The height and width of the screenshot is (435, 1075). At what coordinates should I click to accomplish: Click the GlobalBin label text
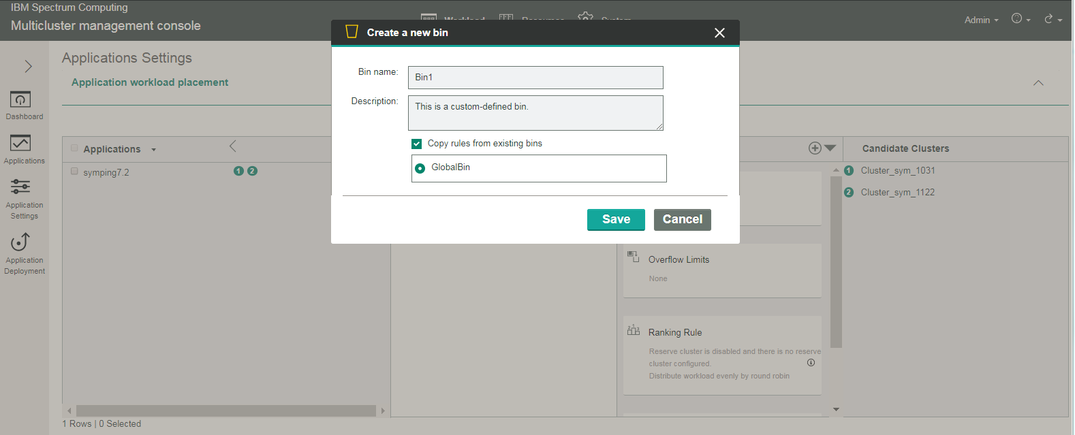tap(450, 167)
